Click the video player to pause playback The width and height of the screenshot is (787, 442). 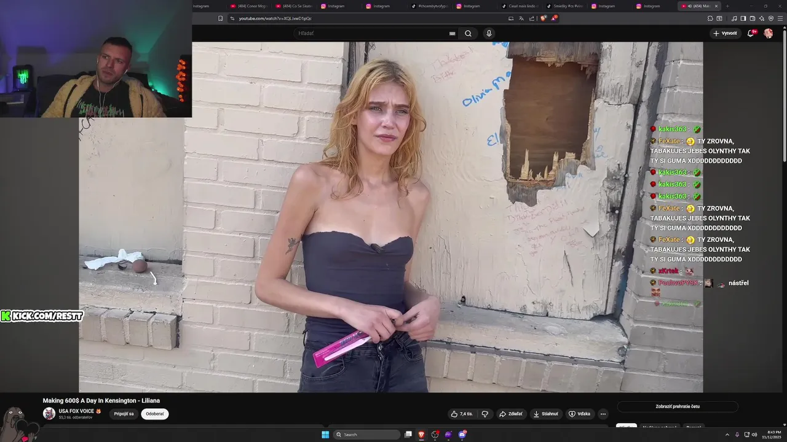(390, 217)
